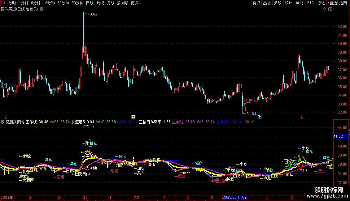Click the 31.84 low price label
The width and height of the screenshot is (350, 201).
coord(251,114)
